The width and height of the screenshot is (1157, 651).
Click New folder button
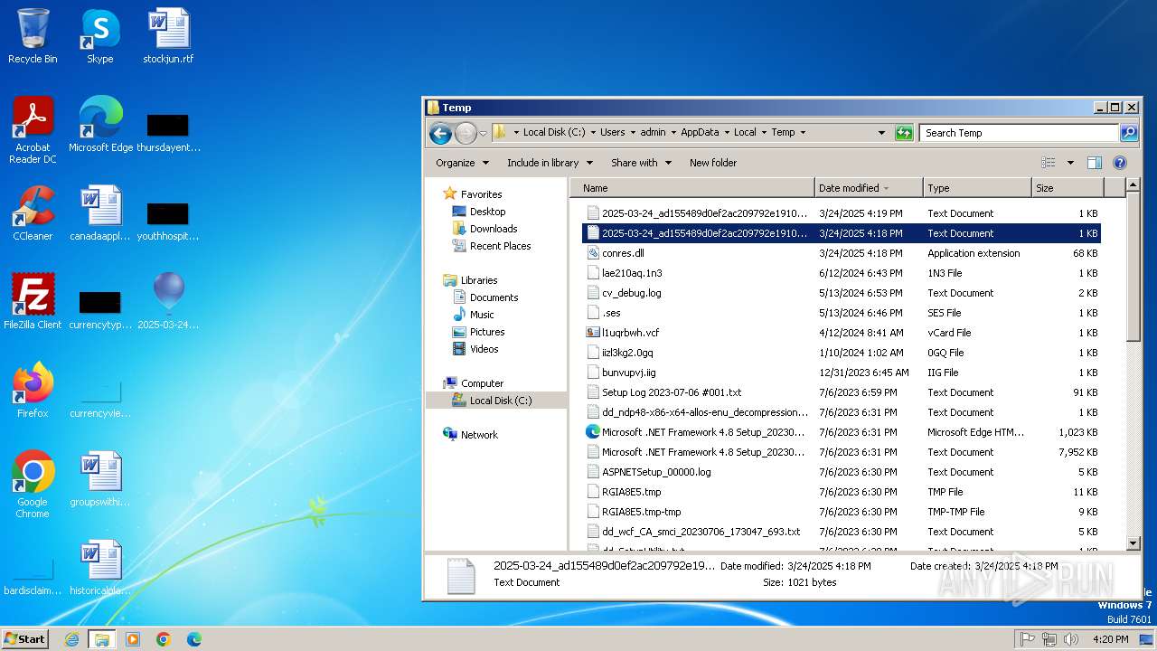pyautogui.click(x=713, y=163)
